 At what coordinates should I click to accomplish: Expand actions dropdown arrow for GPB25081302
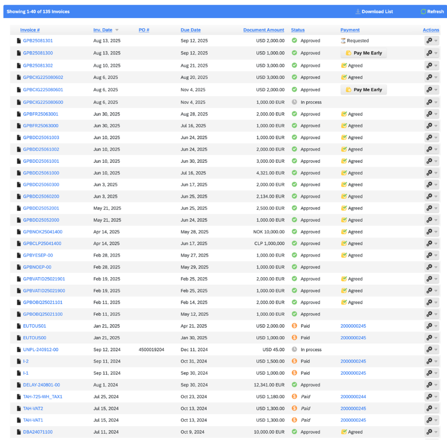pos(436,66)
